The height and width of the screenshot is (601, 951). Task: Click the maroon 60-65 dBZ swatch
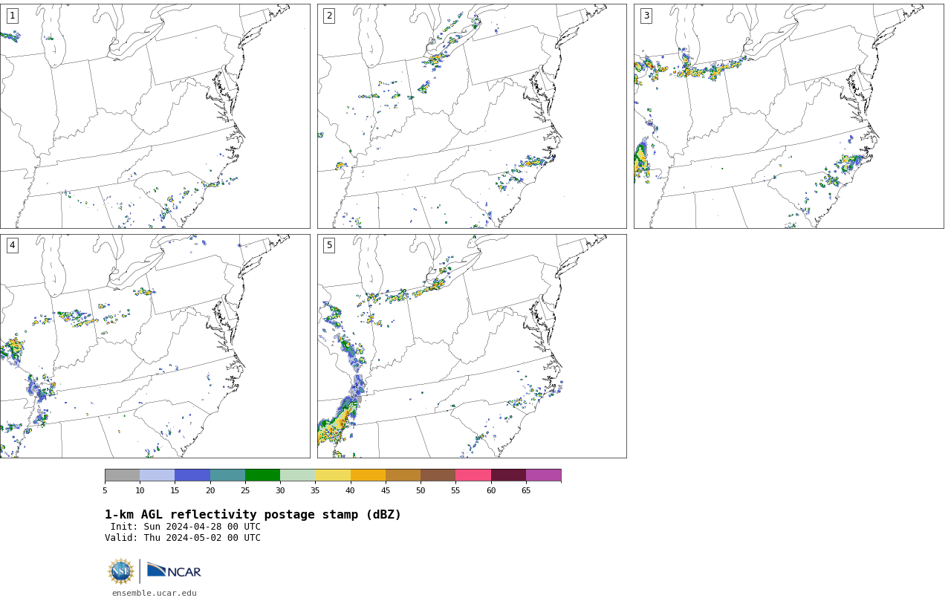coord(508,475)
